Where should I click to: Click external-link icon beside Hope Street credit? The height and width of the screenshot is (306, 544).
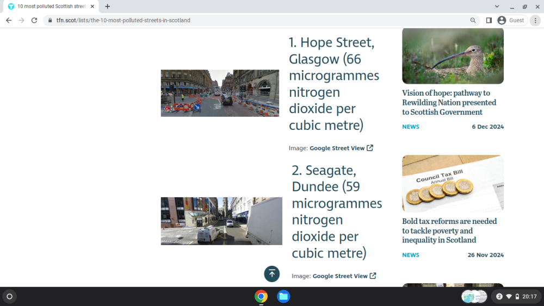370,148
